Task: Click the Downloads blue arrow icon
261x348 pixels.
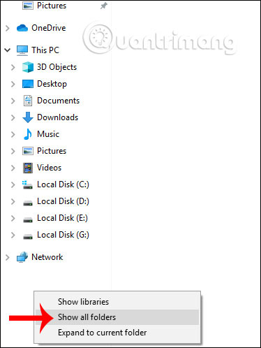Action: tap(28, 117)
